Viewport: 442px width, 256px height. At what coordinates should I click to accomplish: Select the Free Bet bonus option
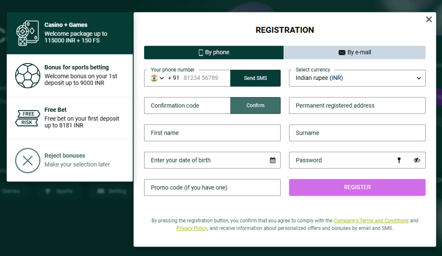click(x=69, y=118)
